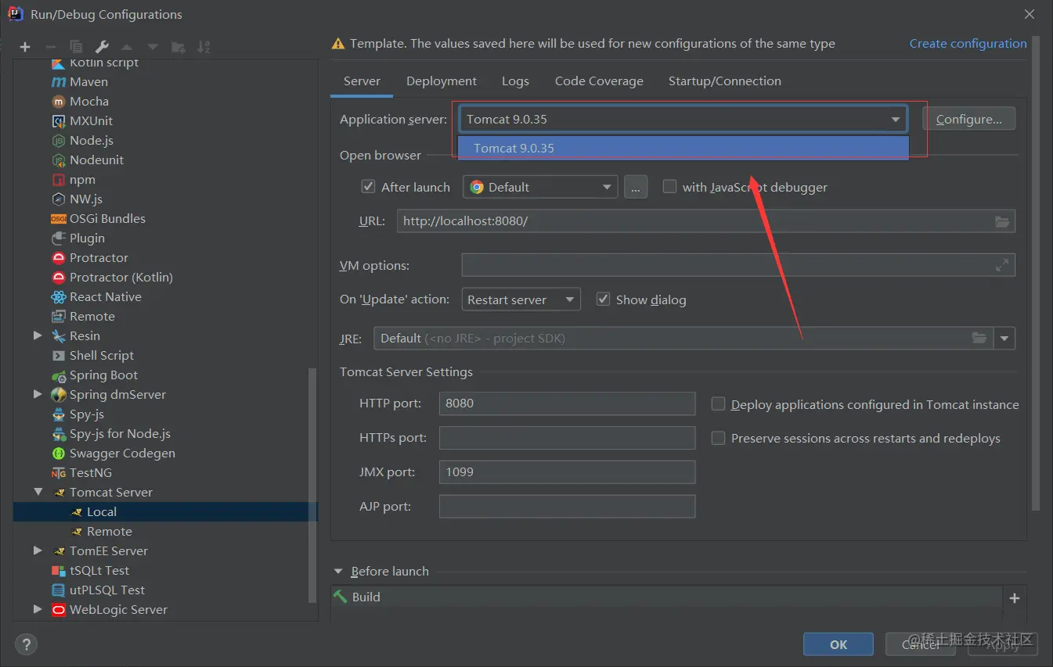
Task: Select the React Native configuration type
Action: click(105, 296)
